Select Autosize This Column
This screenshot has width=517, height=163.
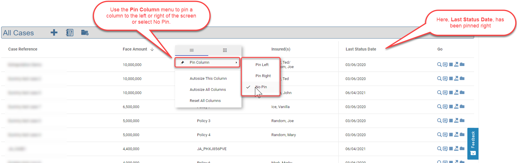tap(208, 79)
